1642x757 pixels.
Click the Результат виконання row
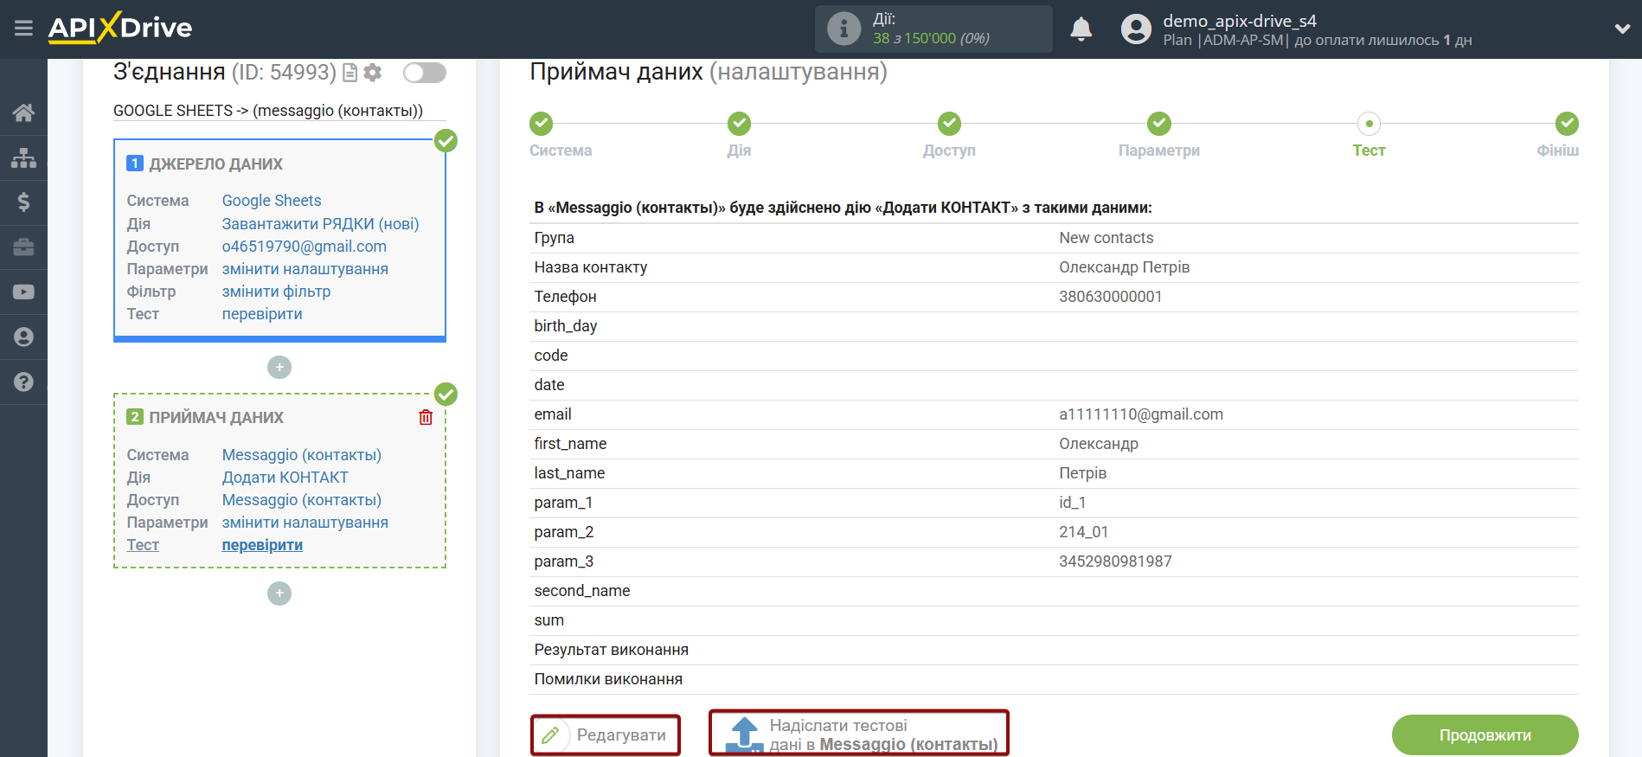coord(1054,650)
